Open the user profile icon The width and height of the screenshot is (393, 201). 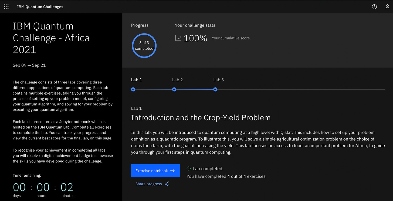[387, 7]
